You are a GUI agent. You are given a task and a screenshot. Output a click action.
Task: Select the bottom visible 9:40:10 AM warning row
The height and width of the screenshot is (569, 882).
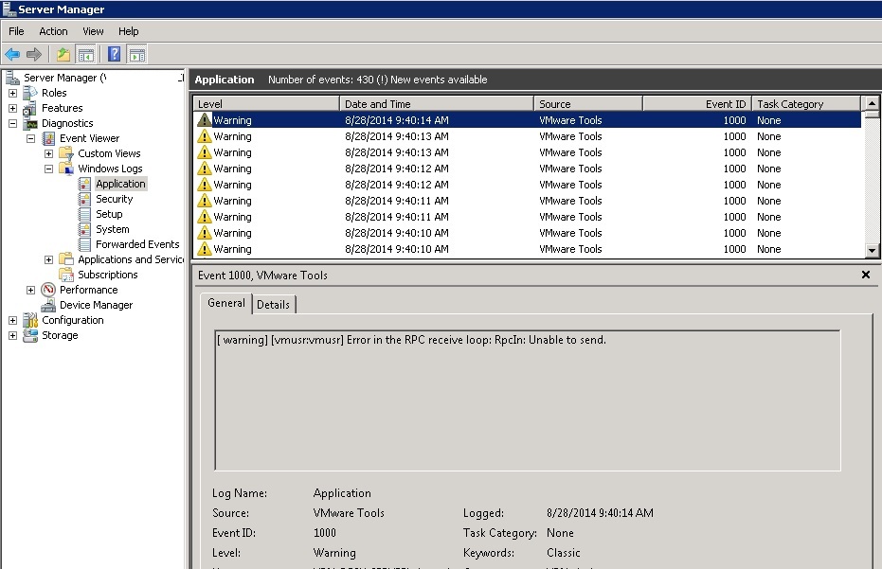(x=527, y=249)
